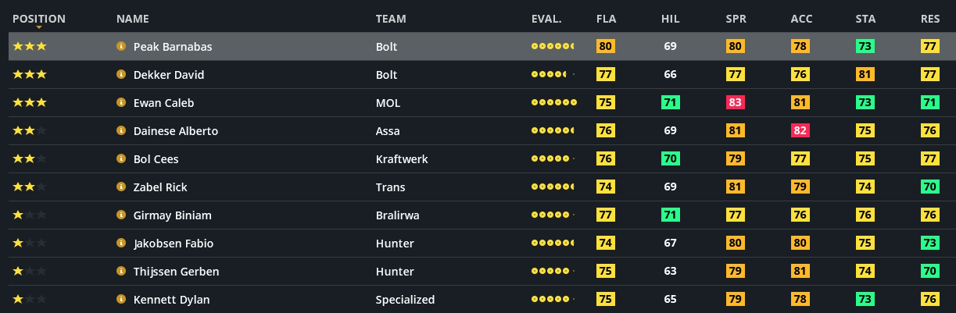The image size is (956, 313).
Task: Click the evaluation dots for Zabel Rick
Action: click(553, 187)
